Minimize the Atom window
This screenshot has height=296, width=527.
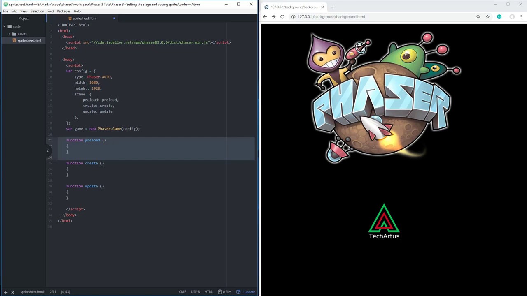click(226, 4)
